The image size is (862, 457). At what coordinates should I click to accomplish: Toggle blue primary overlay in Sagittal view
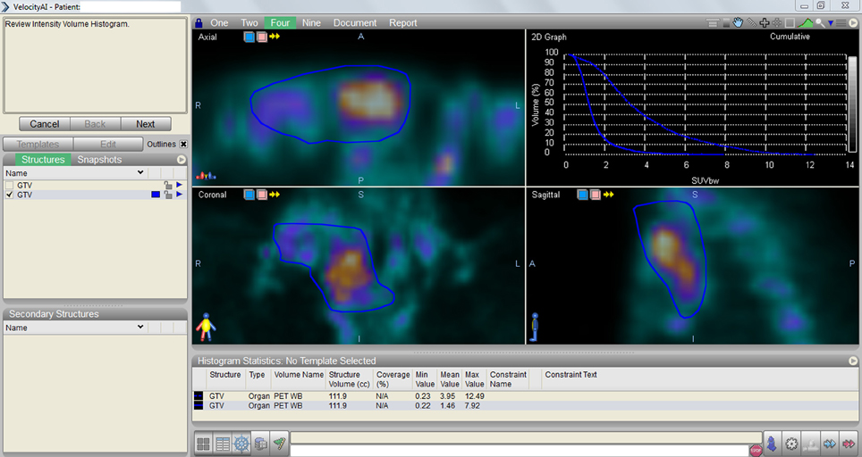(x=583, y=195)
